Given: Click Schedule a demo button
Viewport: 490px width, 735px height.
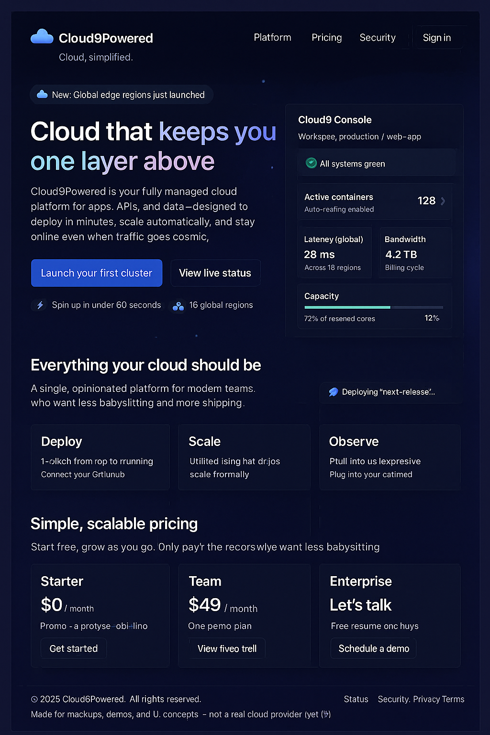Looking at the screenshot, I should [374, 648].
